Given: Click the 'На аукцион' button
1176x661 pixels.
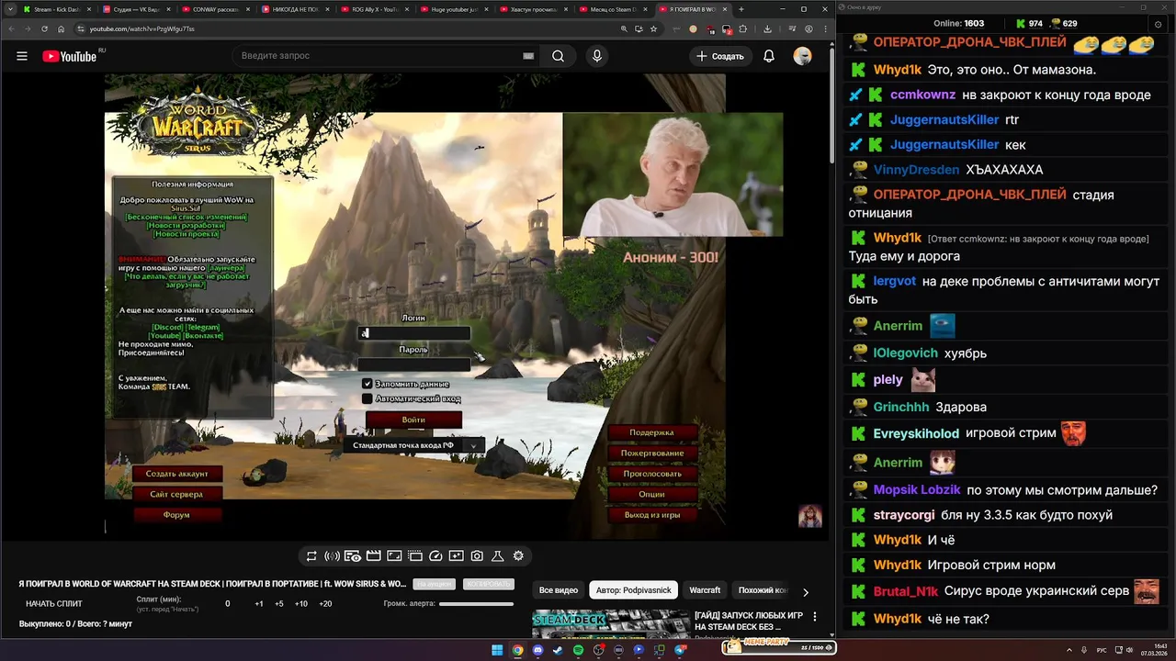Looking at the screenshot, I should pos(434,584).
